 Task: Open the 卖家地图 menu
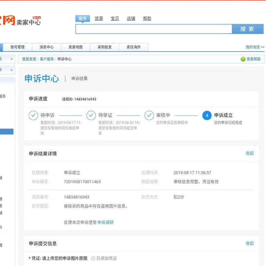(x=75, y=47)
